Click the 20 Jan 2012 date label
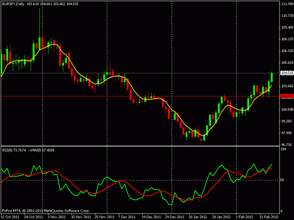 (x=222, y=217)
